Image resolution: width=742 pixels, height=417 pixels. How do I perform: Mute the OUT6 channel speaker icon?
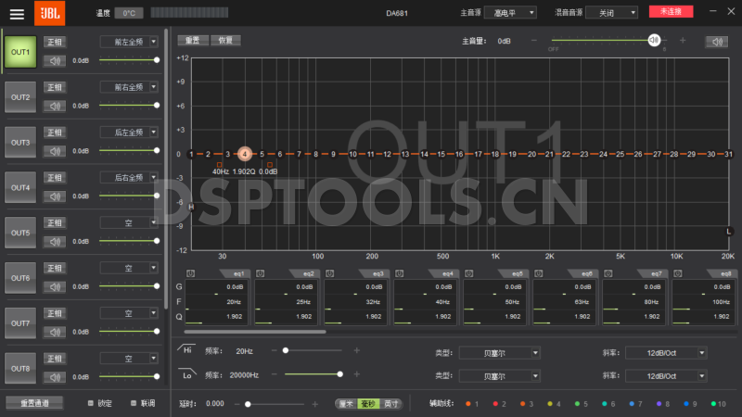coord(55,286)
